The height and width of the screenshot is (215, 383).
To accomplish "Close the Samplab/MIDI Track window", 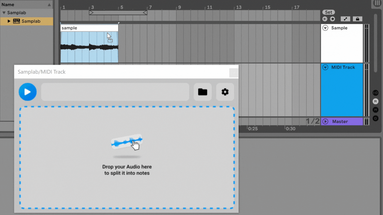I will click(x=234, y=73).
